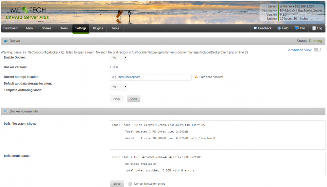Viewport: 327px width, 187px height.
Task: Click the Docker storage location label
Action: click(x=22, y=77)
